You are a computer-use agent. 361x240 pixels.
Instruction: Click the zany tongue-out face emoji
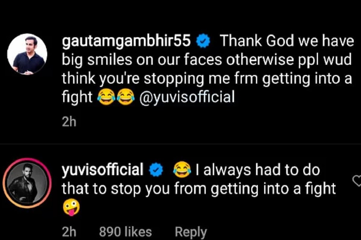click(x=71, y=208)
